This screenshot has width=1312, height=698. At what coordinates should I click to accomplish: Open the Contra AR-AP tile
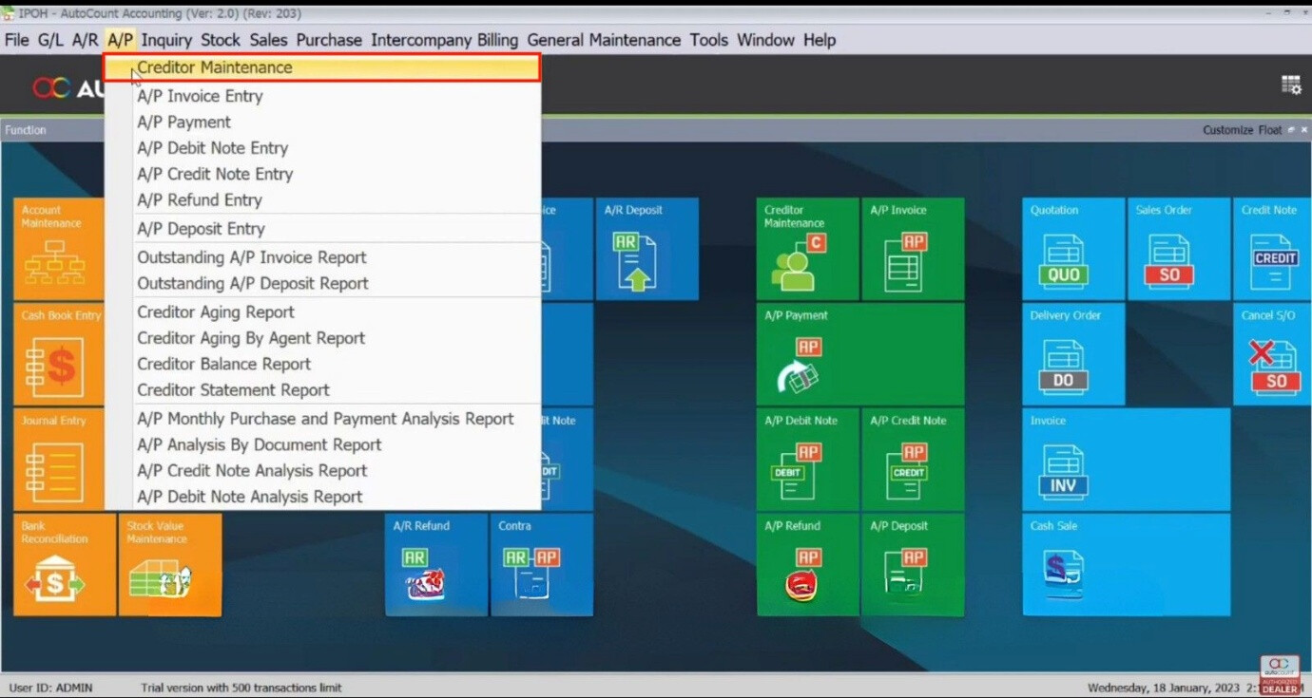[541, 565]
